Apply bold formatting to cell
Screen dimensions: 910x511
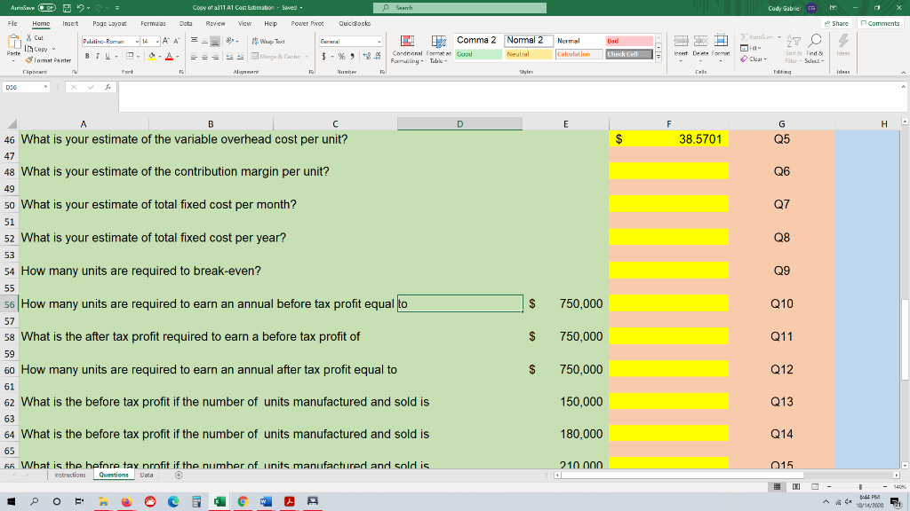(x=87, y=56)
